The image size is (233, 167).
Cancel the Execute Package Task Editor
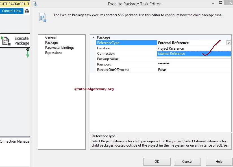tap(187, 161)
